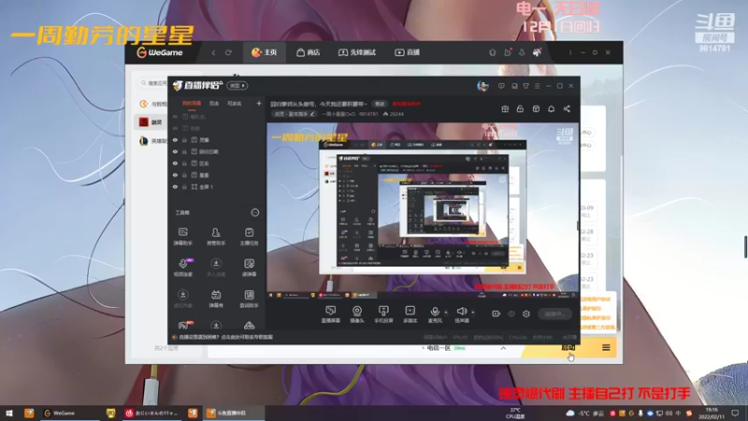Image resolution: width=748 pixels, height=421 pixels.
Task: Toggle visibility of second greyed-out source
Action: 175,128
